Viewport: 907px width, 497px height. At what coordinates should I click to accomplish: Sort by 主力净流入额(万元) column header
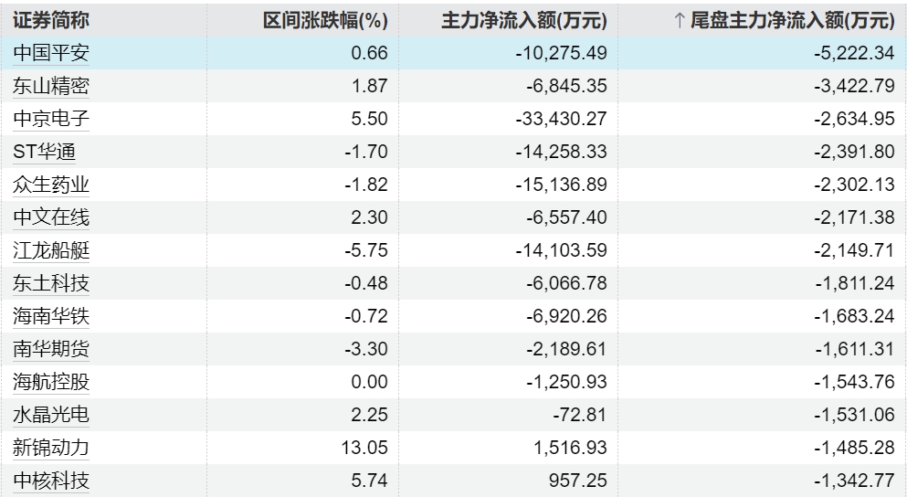[524, 21]
